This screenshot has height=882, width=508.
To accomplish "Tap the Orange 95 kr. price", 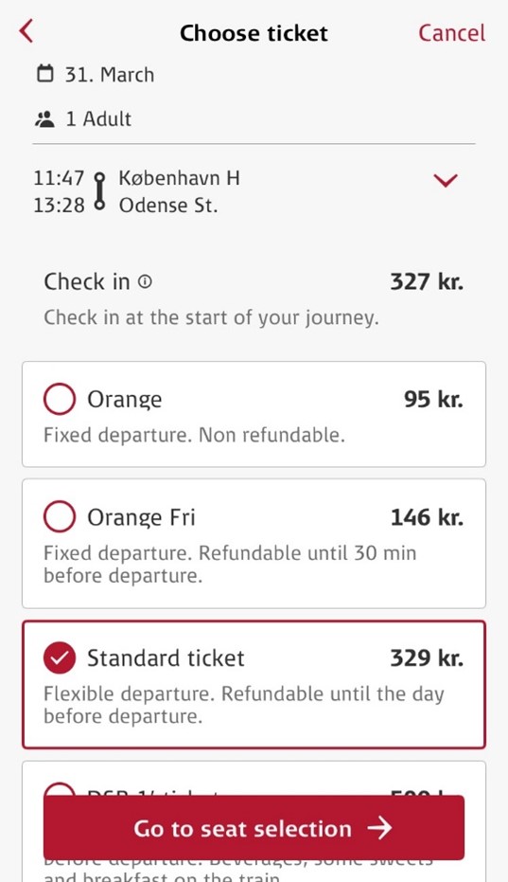I will (x=433, y=399).
